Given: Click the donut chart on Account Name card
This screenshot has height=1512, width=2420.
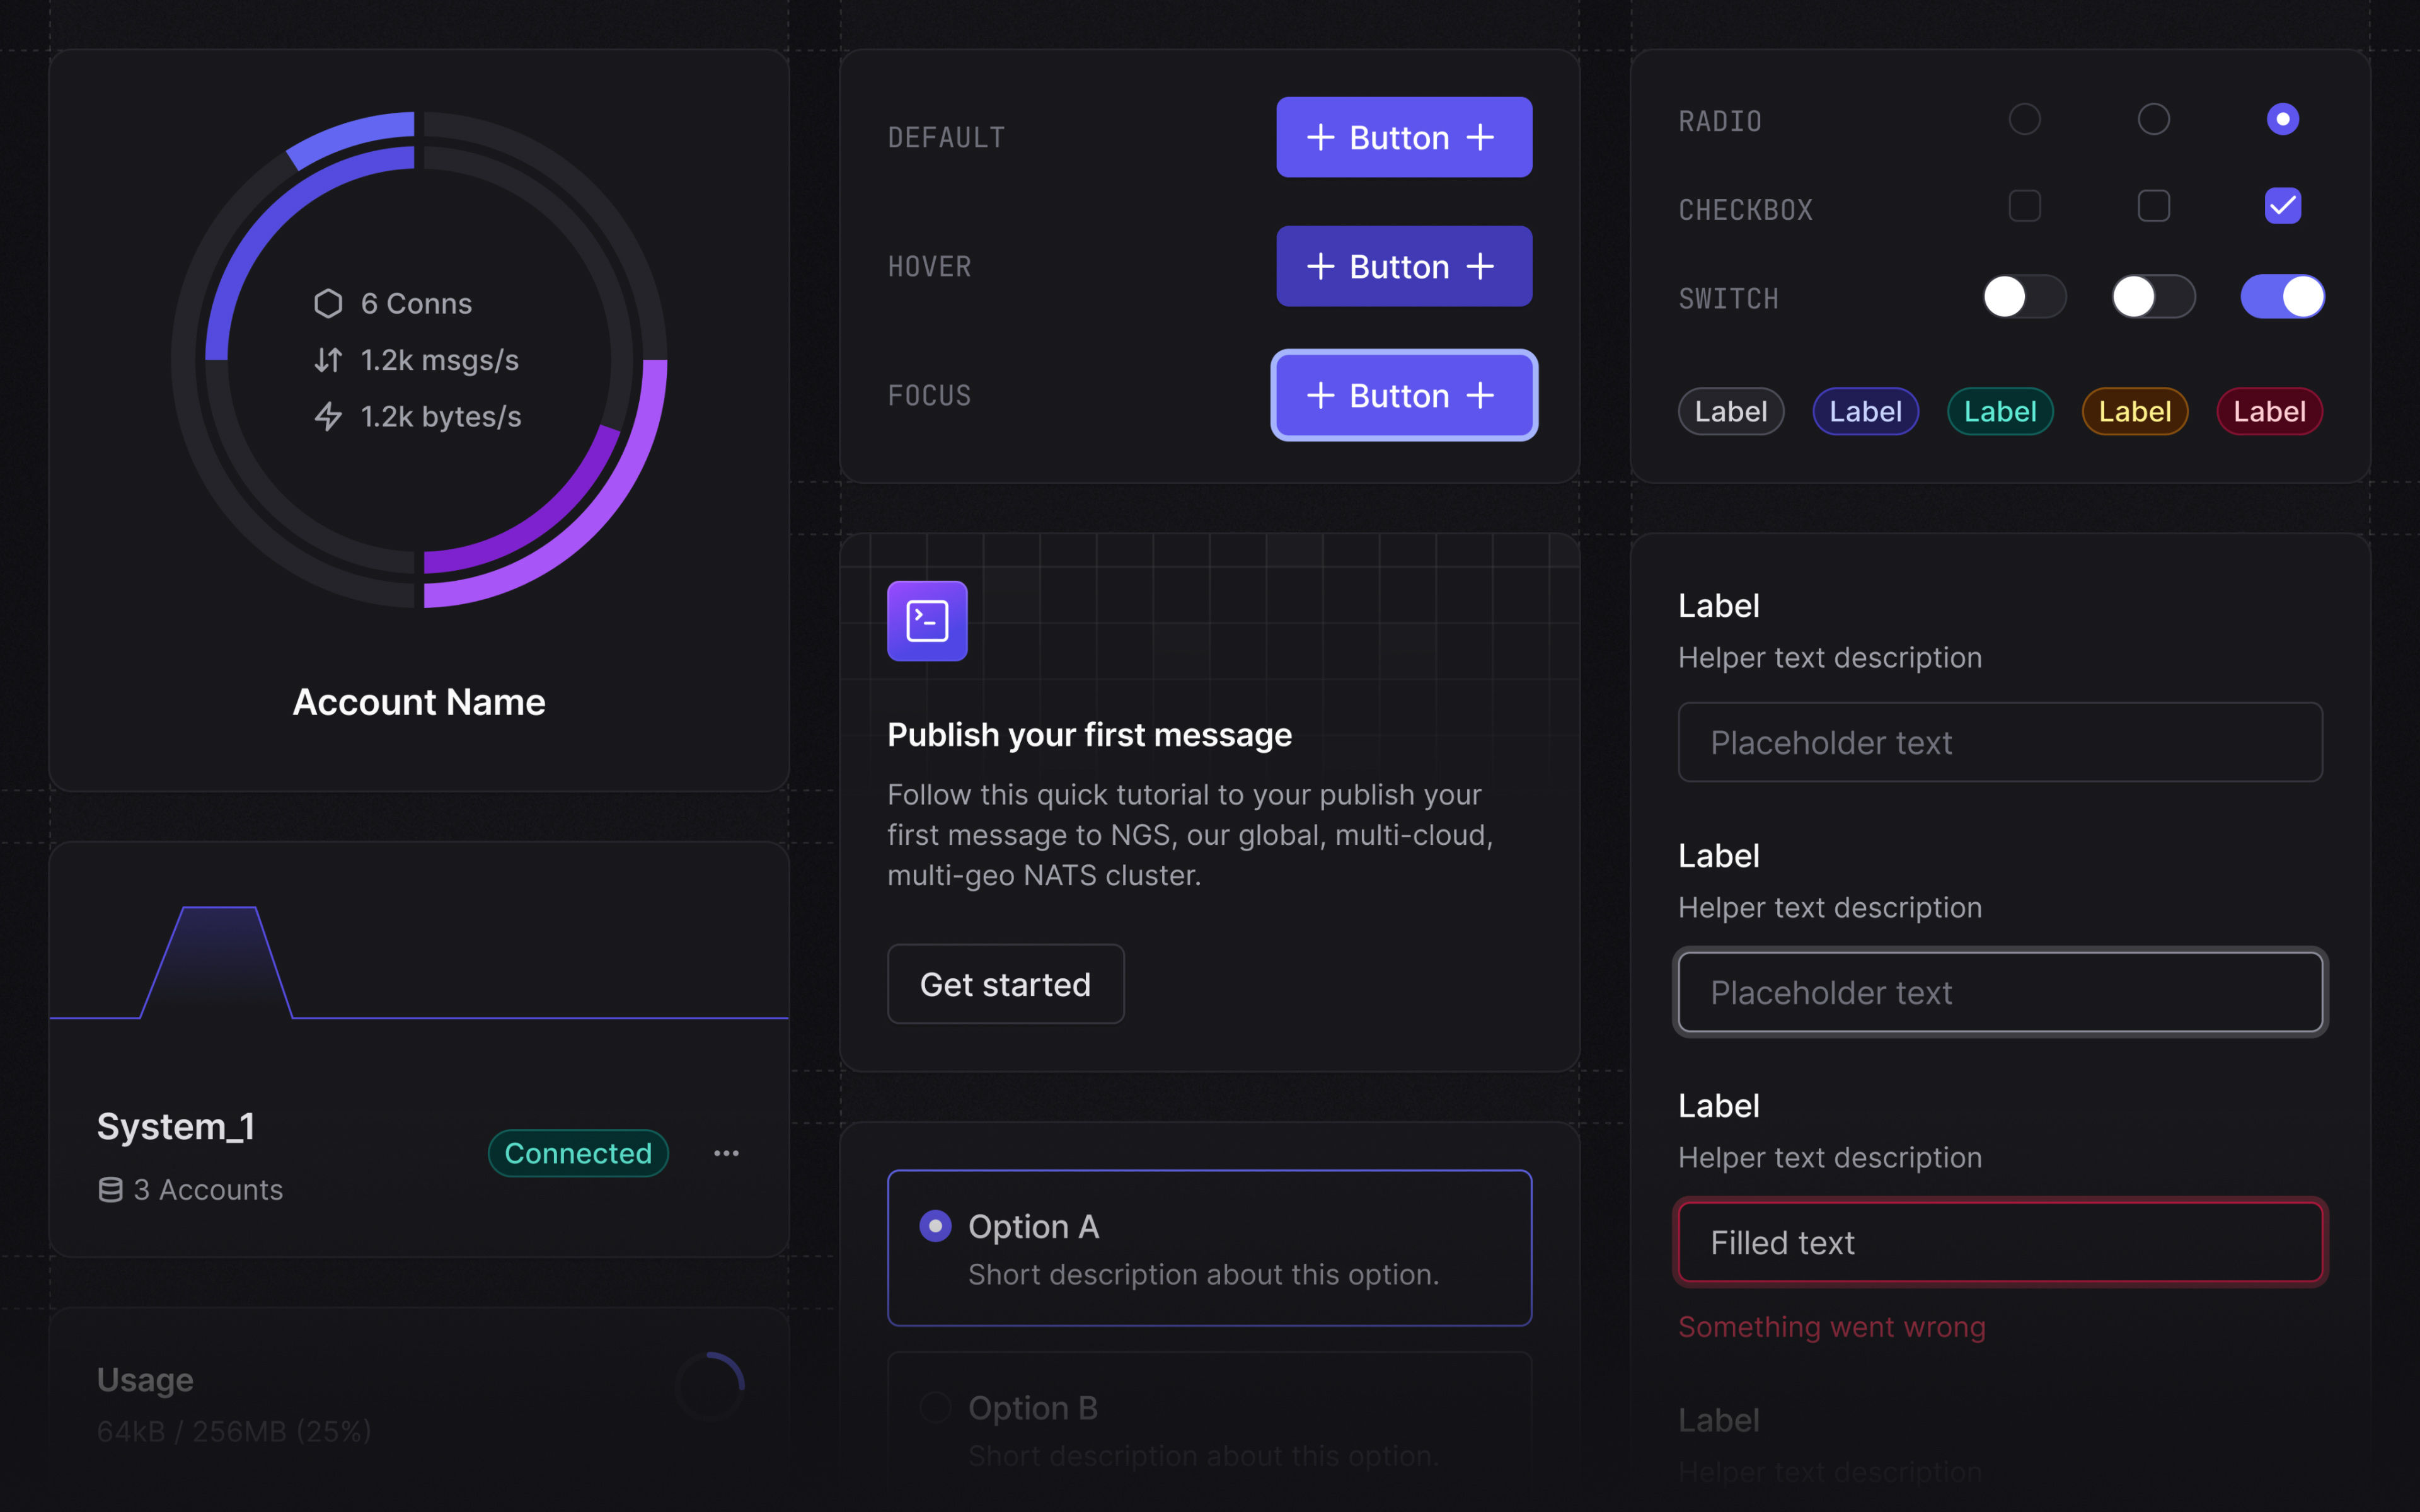Looking at the screenshot, I should click(x=419, y=360).
